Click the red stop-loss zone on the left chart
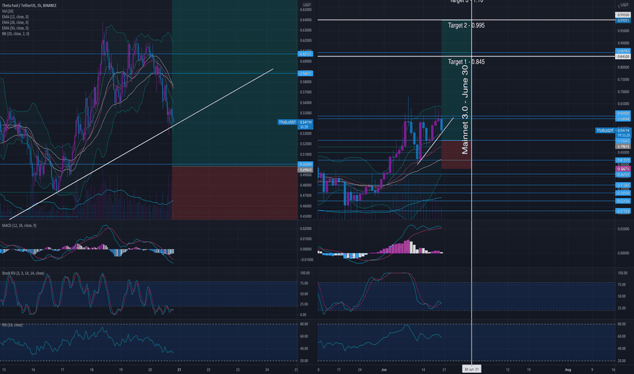Viewport: 634px width, 374px height. coord(235,193)
